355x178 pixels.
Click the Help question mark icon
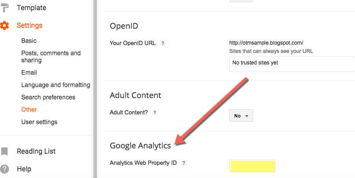(4, 169)
